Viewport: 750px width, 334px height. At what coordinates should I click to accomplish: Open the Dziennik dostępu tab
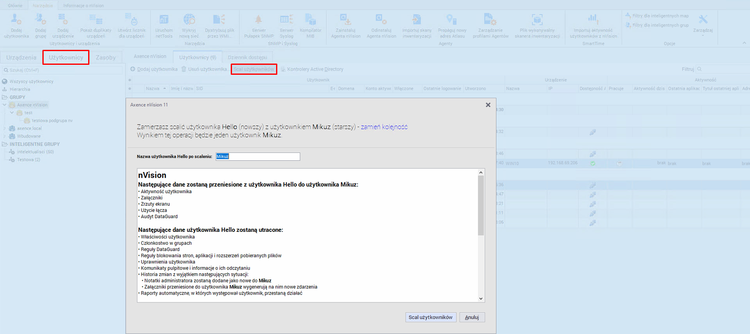click(247, 57)
